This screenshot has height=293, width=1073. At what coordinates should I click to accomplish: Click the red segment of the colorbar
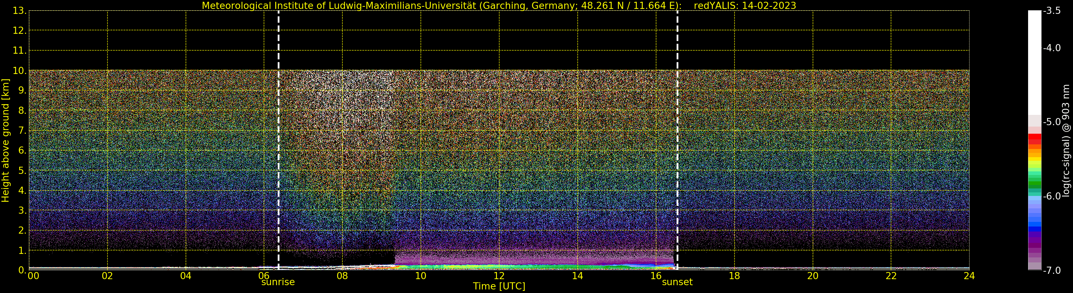coord(1035,139)
